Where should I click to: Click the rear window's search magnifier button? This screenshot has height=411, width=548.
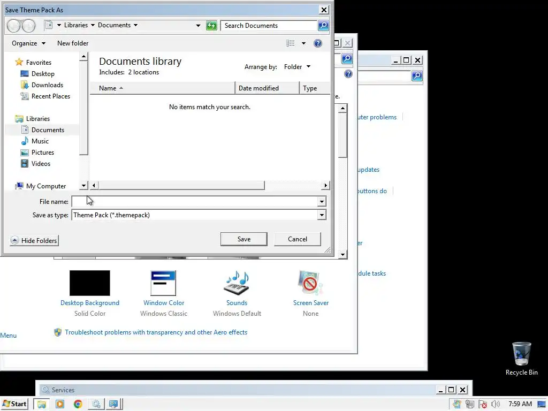417,75
